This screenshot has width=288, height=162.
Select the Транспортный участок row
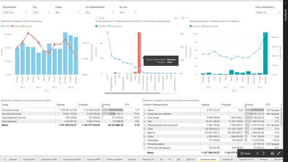coord(70,117)
